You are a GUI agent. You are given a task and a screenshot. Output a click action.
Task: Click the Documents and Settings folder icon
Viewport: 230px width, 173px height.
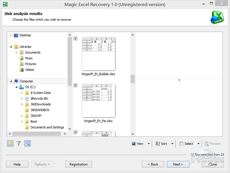27,127
